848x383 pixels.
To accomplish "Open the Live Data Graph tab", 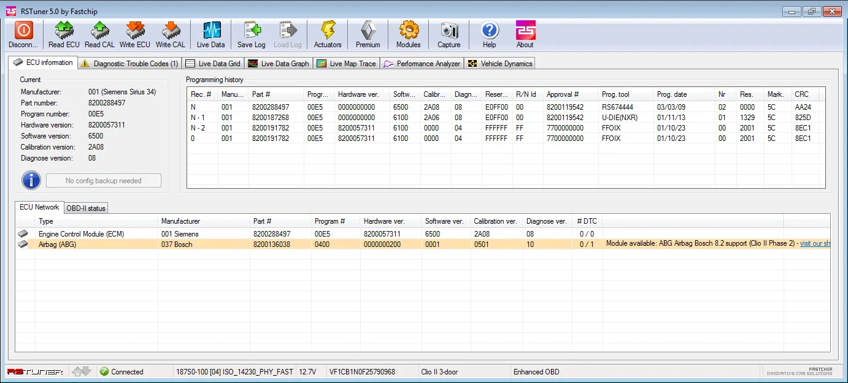I will point(279,64).
